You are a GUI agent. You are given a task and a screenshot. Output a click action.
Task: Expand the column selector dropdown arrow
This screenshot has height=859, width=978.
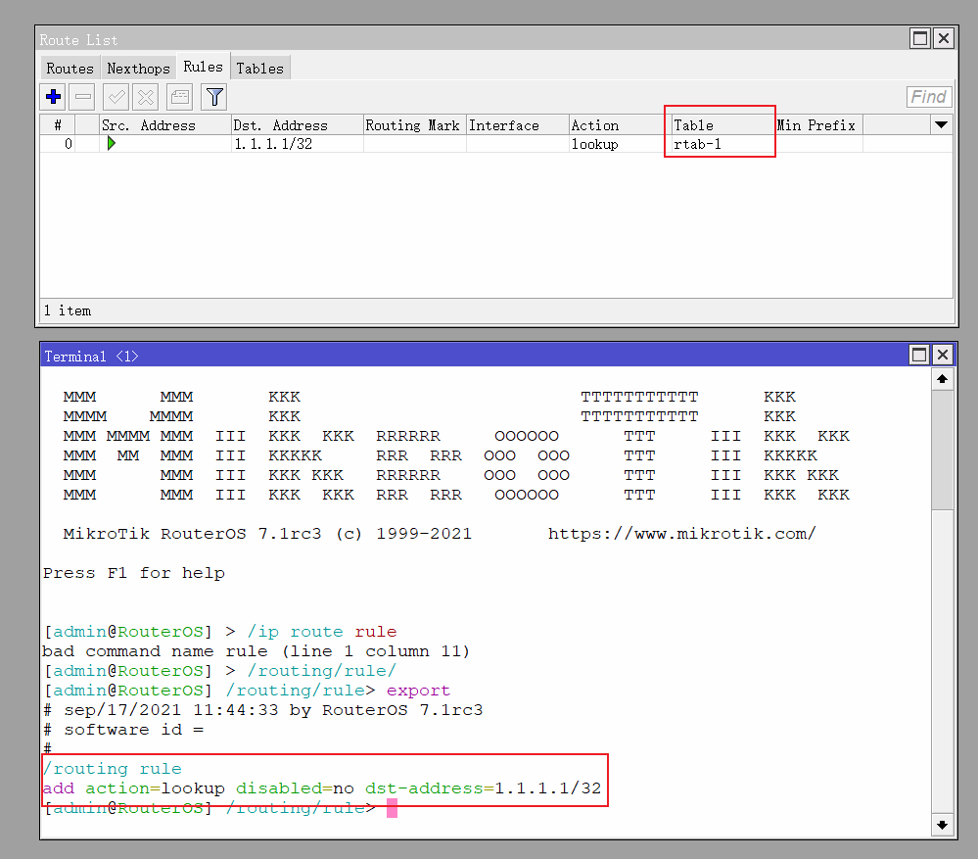point(941,124)
